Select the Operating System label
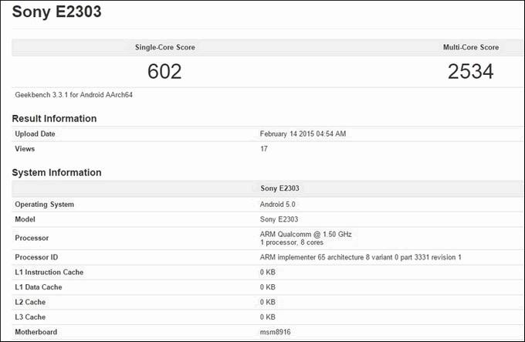This screenshot has width=525, height=342. pos(45,204)
